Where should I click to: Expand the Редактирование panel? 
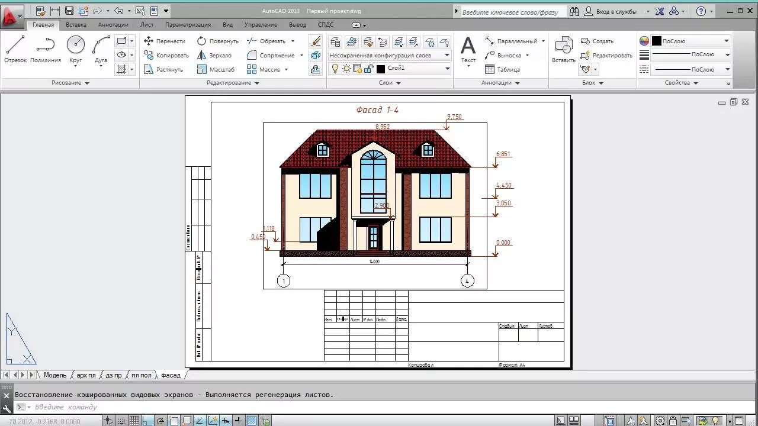pos(233,83)
